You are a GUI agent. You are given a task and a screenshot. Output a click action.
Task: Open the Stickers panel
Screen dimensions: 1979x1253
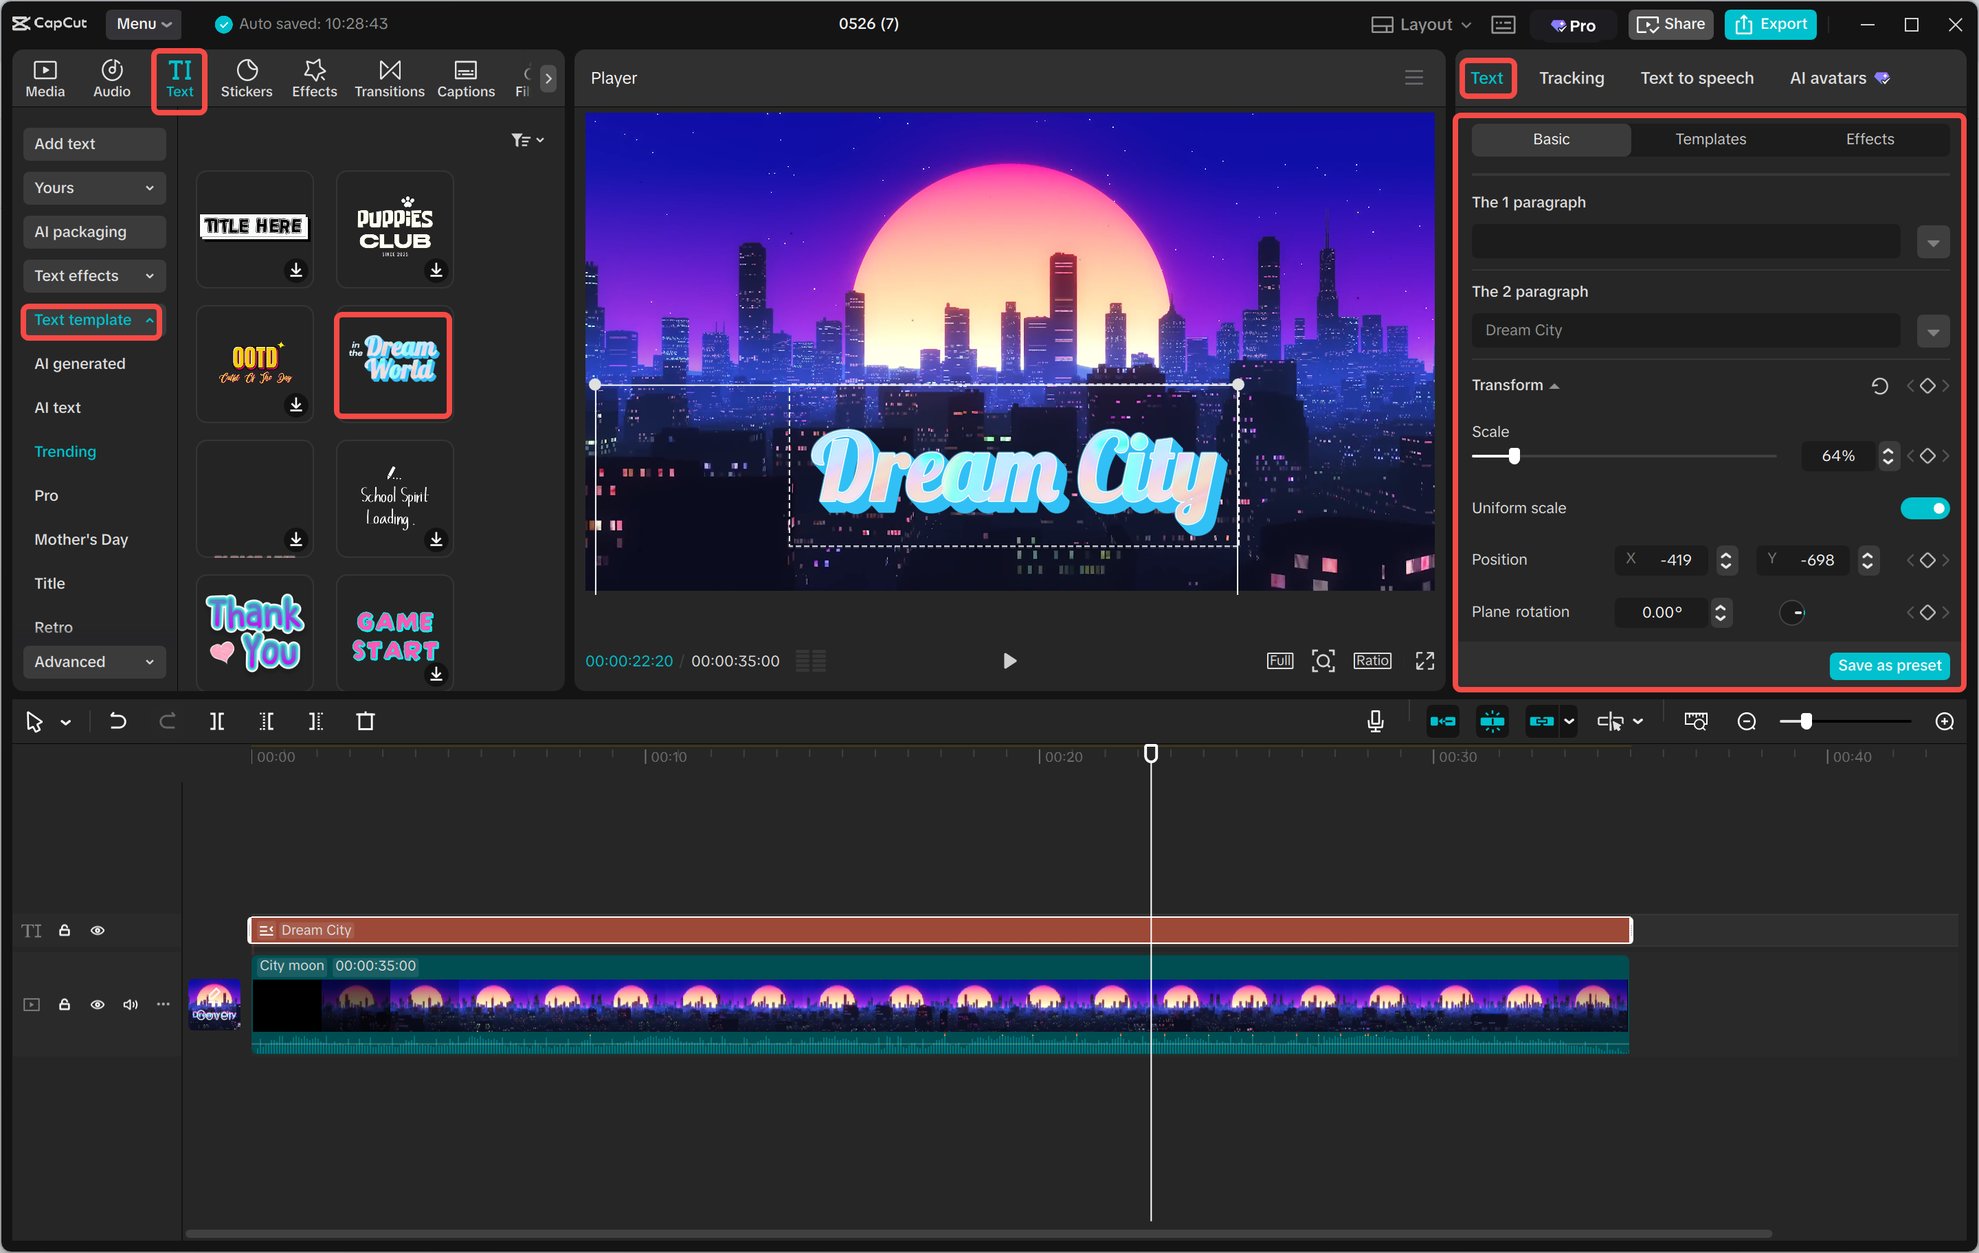[x=247, y=78]
